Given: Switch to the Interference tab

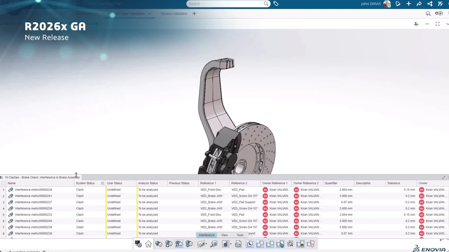Looking at the screenshot, I should tap(206, 235).
